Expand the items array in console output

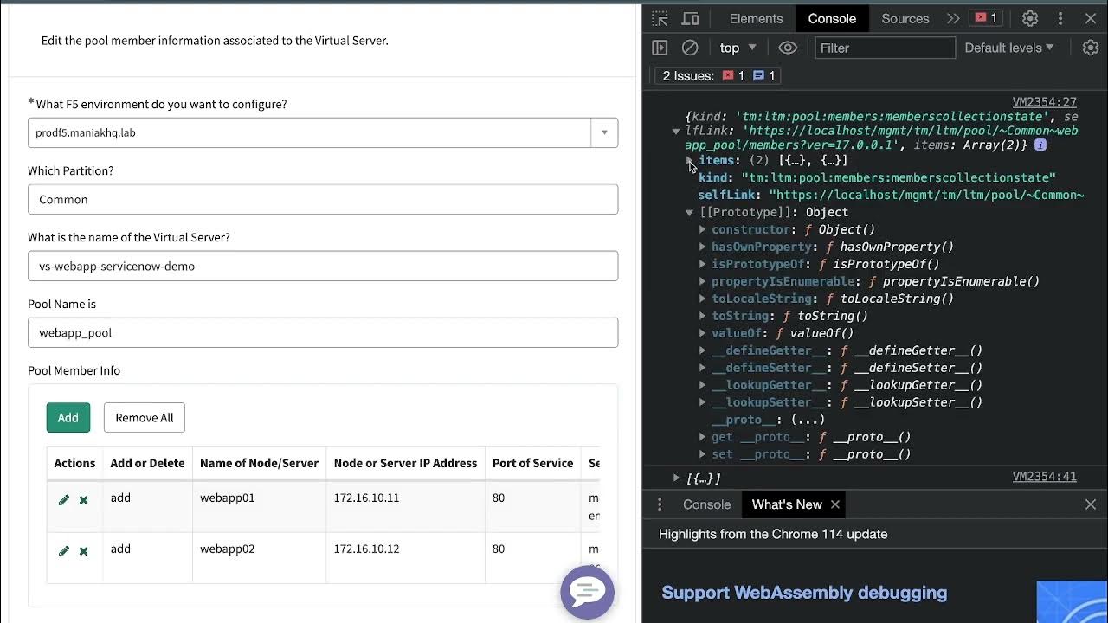point(690,160)
